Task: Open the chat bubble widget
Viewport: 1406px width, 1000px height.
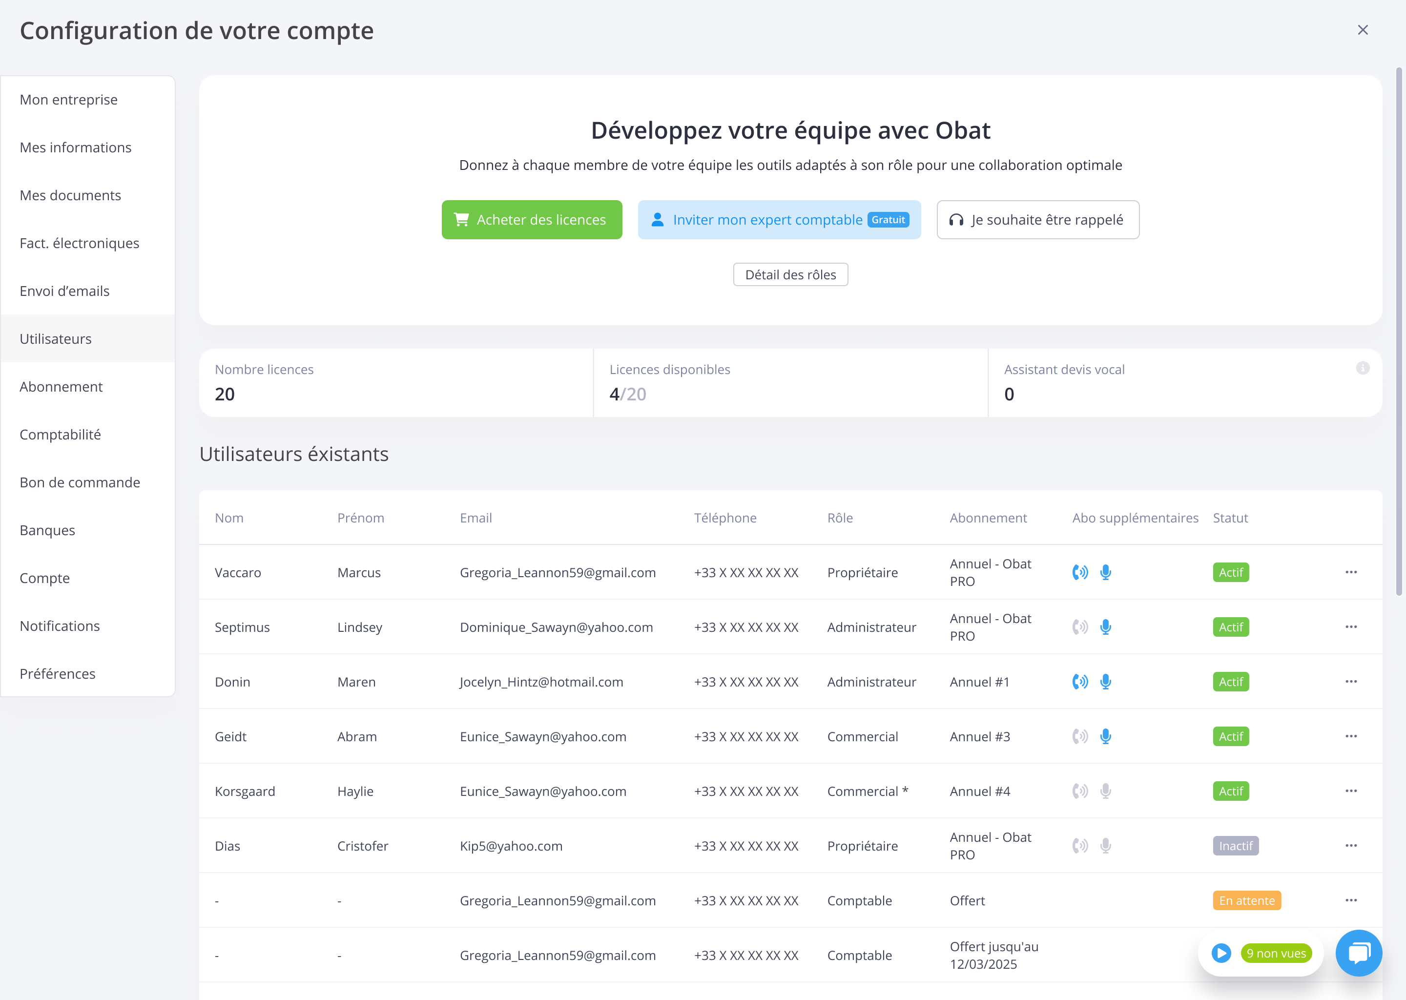Action: point(1359,953)
